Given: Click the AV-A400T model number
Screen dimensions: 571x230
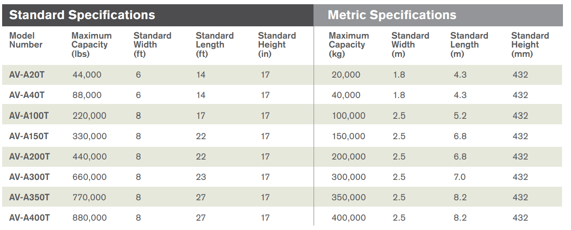Looking at the screenshot, I should (x=29, y=218).
